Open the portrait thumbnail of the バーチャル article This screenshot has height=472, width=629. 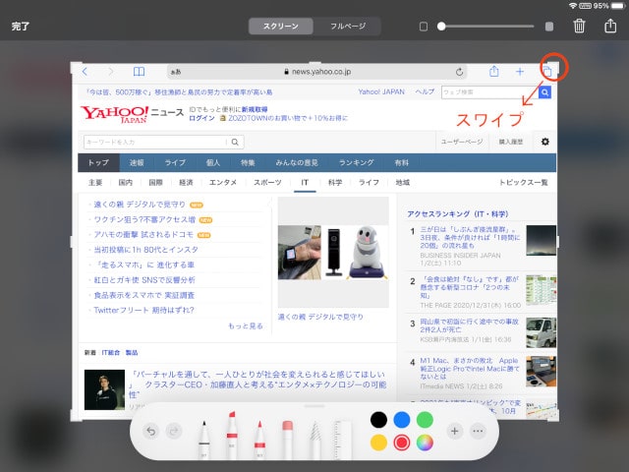click(104, 389)
